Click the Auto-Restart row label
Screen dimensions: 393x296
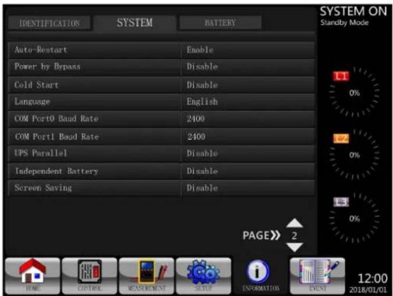click(41, 50)
